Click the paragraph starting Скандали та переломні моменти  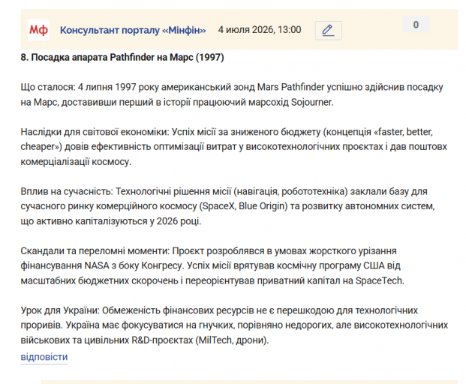pyautogui.click(x=212, y=265)
